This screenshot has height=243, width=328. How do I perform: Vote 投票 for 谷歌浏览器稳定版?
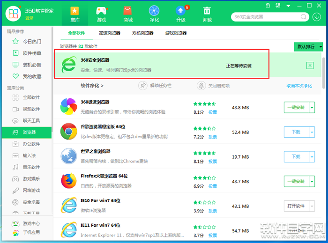click(213, 137)
